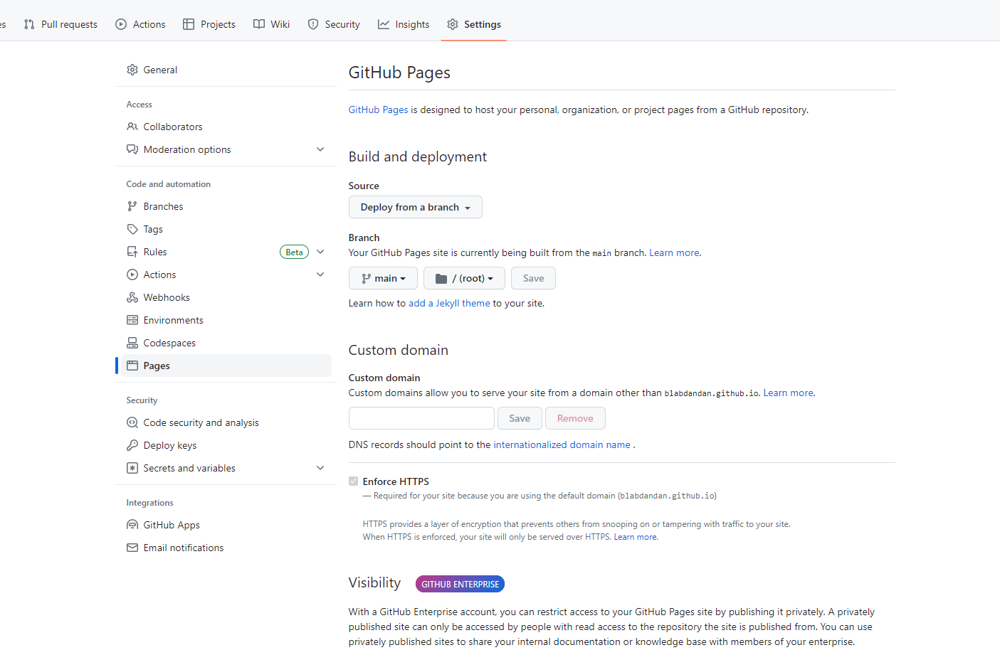The image size is (1000, 650).
Task: Click the Moderation options comment icon
Action: [x=132, y=149]
